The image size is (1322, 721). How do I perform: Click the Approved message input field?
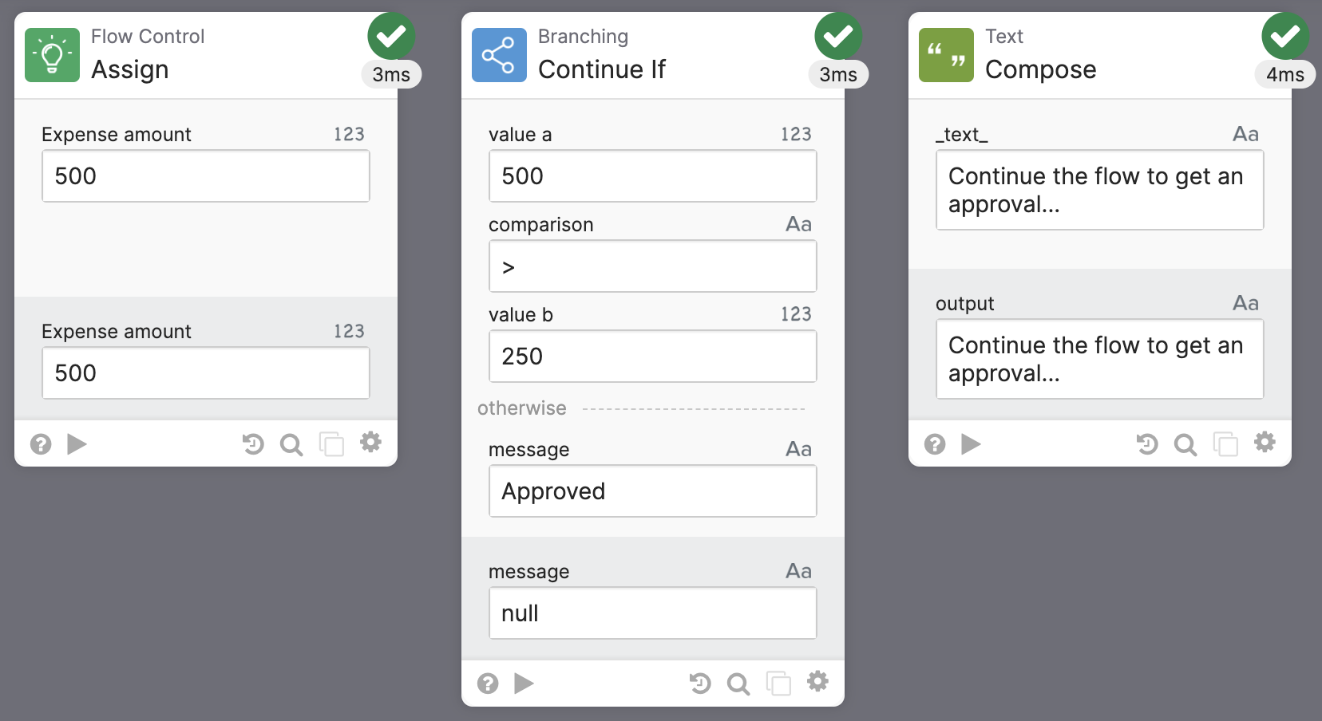653,491
